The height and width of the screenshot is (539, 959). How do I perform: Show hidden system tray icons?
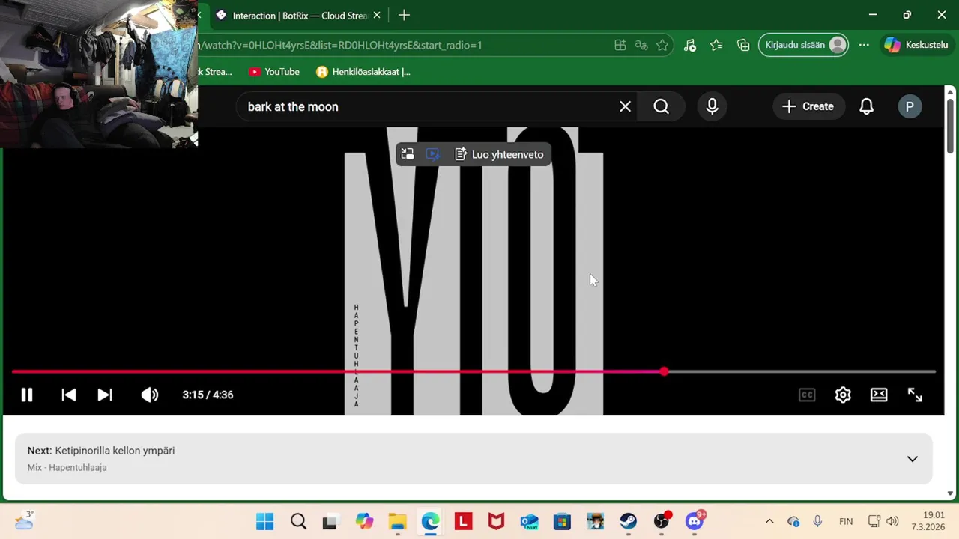(769, 521)
